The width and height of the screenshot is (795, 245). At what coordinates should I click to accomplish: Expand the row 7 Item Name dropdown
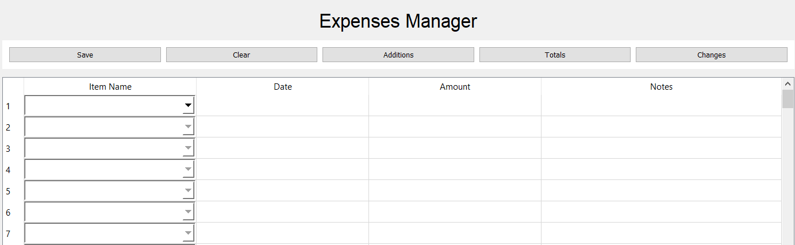188,233
